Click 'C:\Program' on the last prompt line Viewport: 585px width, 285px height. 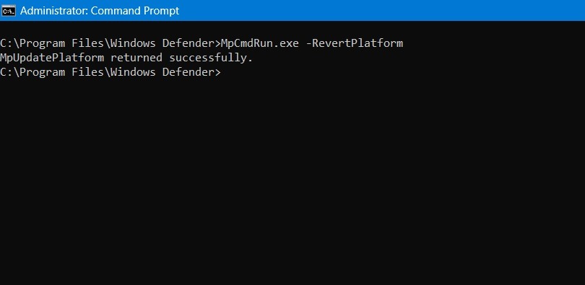coord(32,72)
